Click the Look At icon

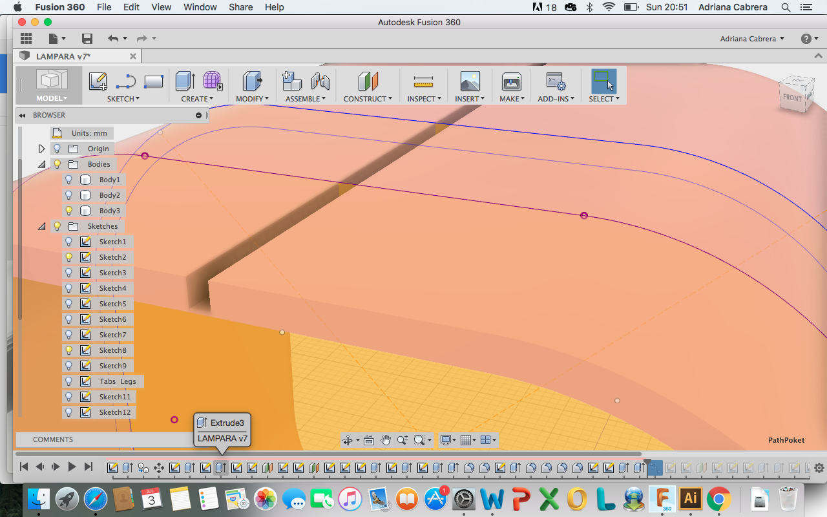point(369,440)
